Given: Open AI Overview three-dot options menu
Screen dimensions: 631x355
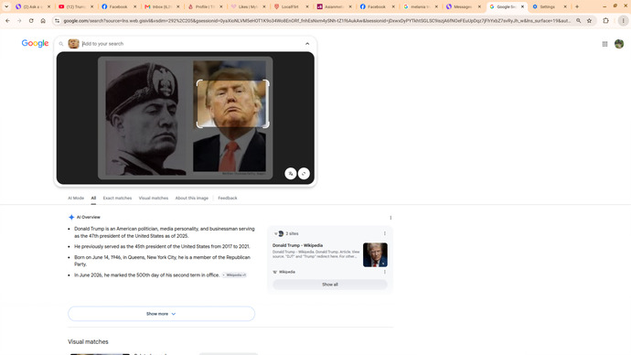Looking at the screenshot, I should (390, 218).
